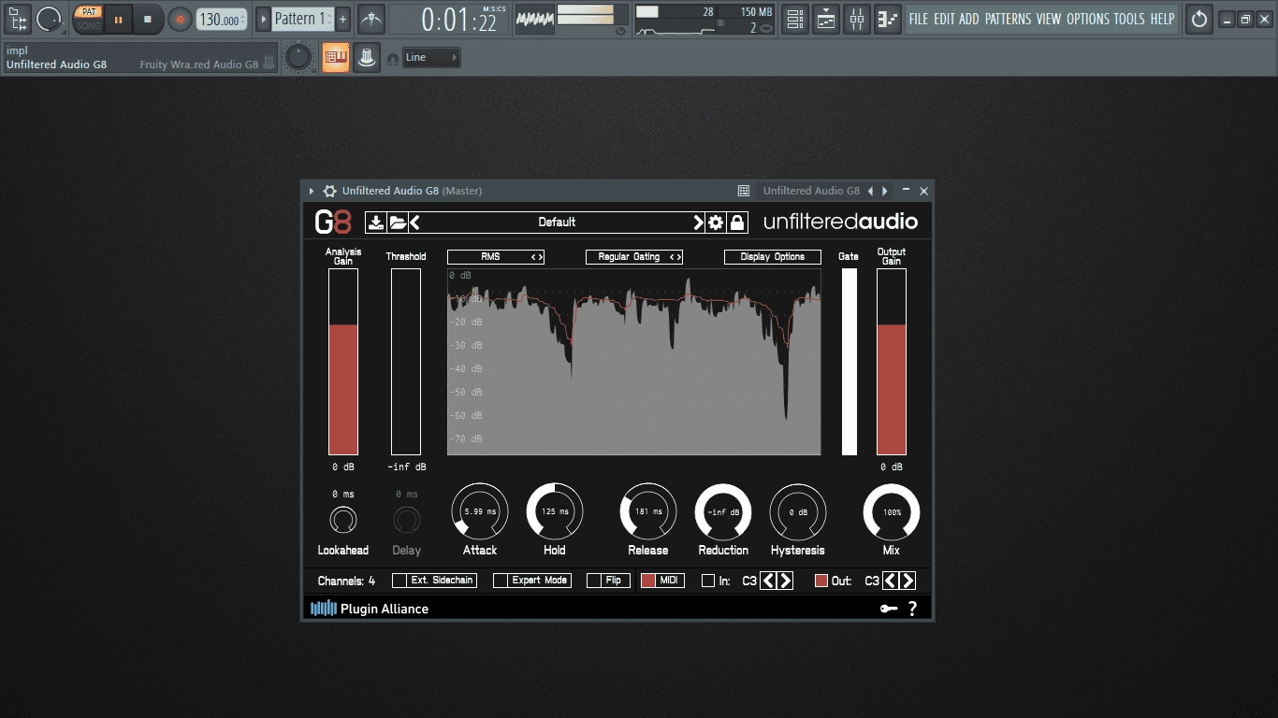
Task: Open the Channel rack step icon
Action: 888,19
